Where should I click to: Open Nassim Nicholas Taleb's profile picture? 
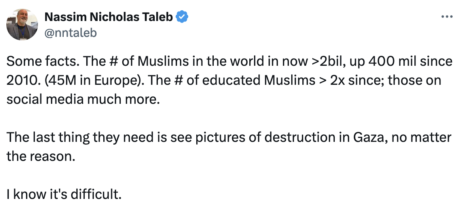(x=22, y=25)
